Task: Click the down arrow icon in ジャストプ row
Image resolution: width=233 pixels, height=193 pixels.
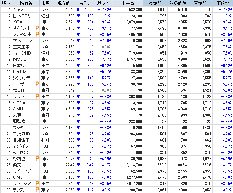Action: pyautogui.click(x=78, y=10)
